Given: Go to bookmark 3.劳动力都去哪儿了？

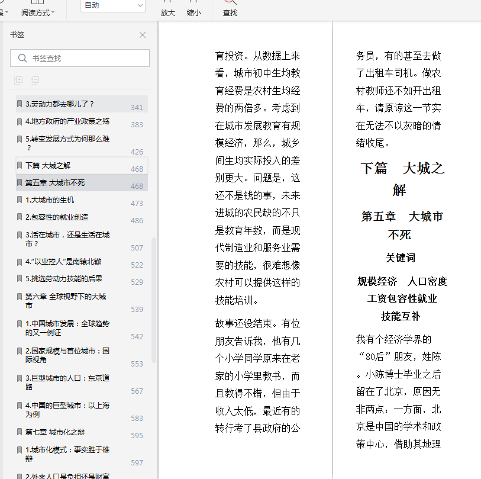Looking at the screenshot, I should point(82,104).
